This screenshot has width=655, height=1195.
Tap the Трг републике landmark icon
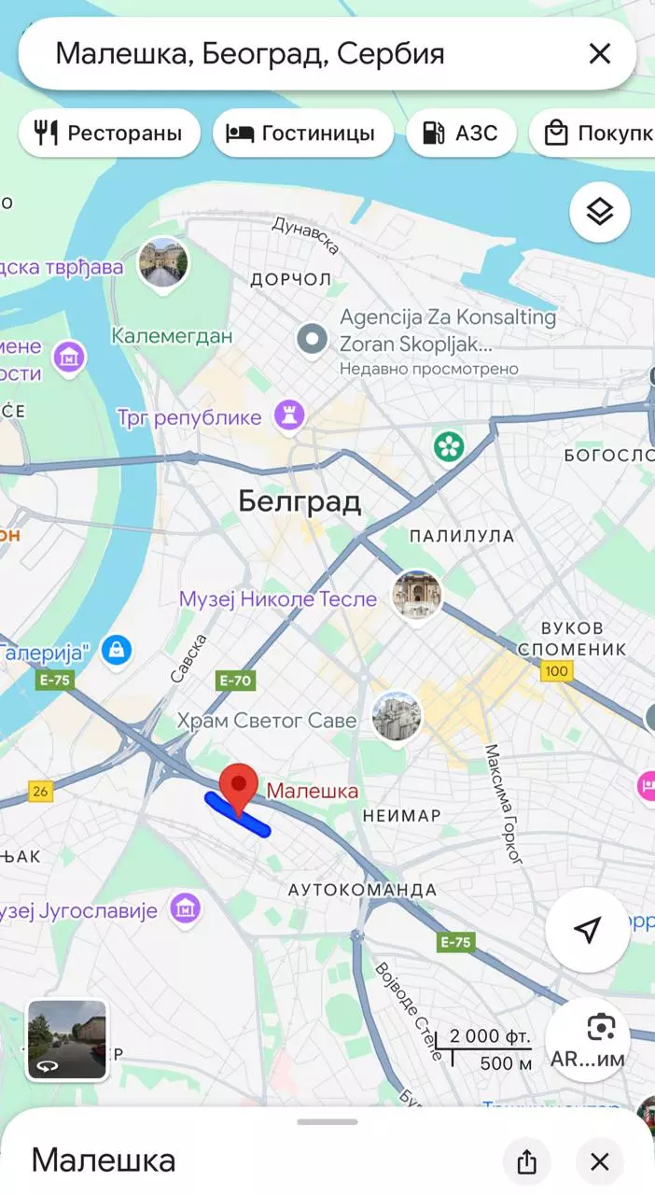[x=288, y=416]
